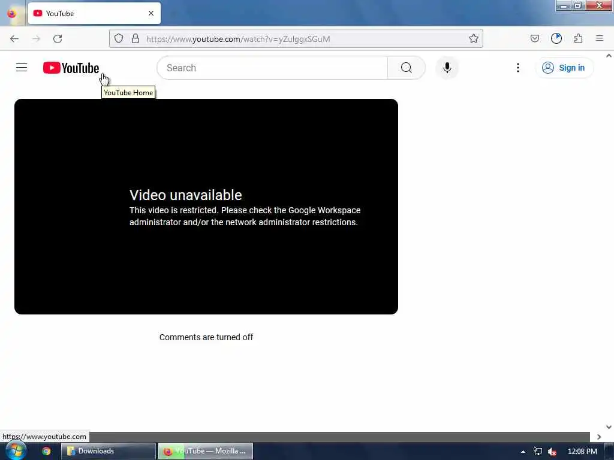Click the muted volume tray icon
This screenshot has height=460, width=614.
(x=552, y=452)
